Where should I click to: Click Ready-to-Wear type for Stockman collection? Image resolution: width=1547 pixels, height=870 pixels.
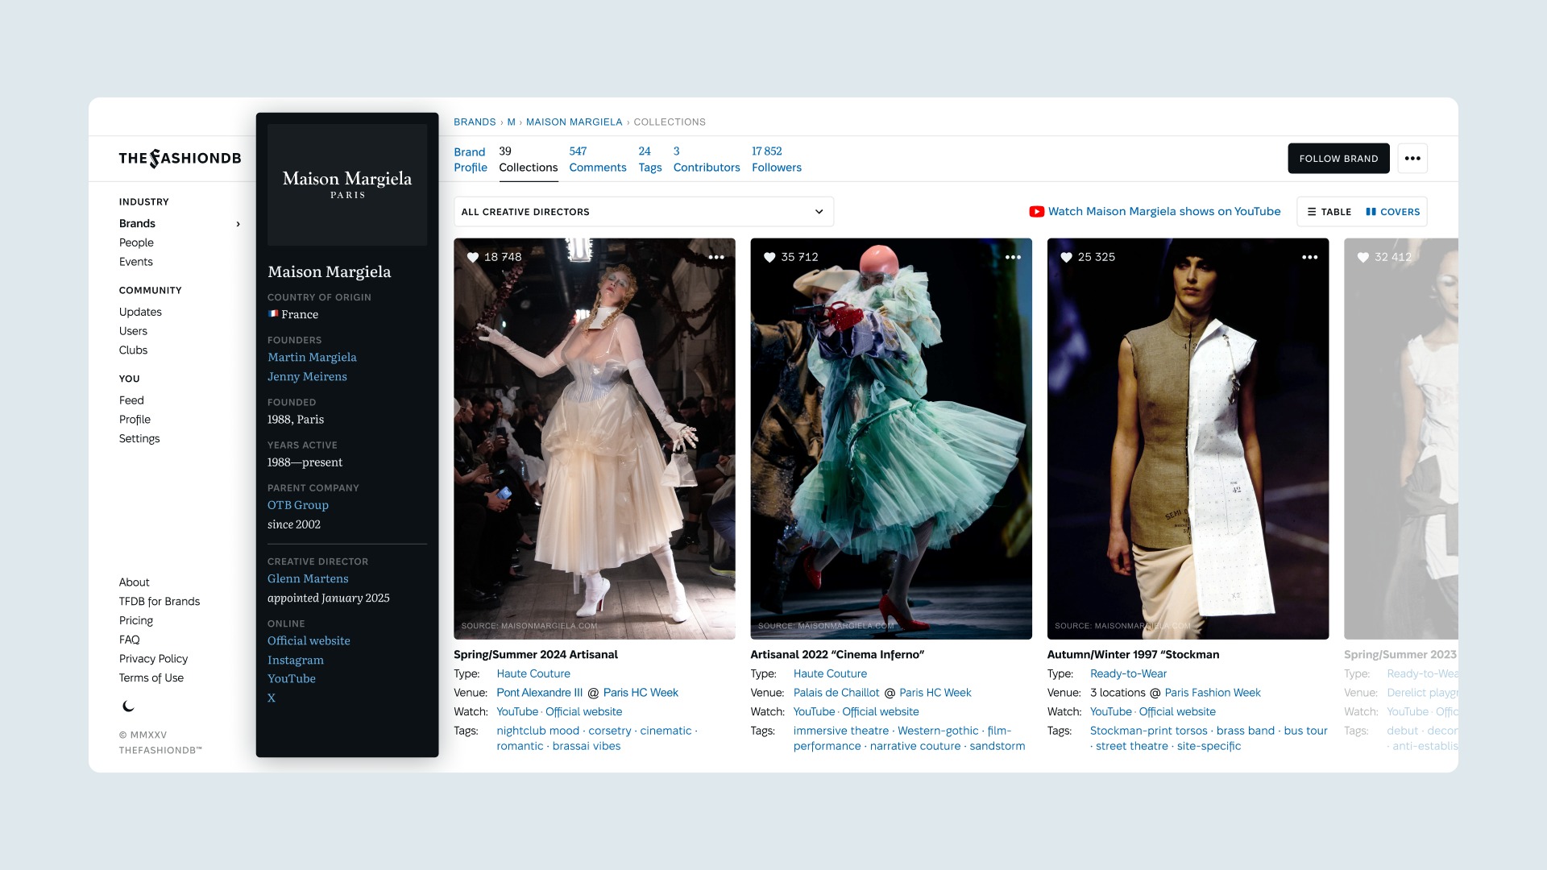(x=1128, y=673)
